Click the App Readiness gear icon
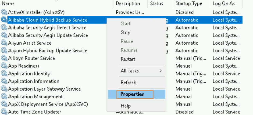This screenshot has width=253, height=115. [4, 66]
